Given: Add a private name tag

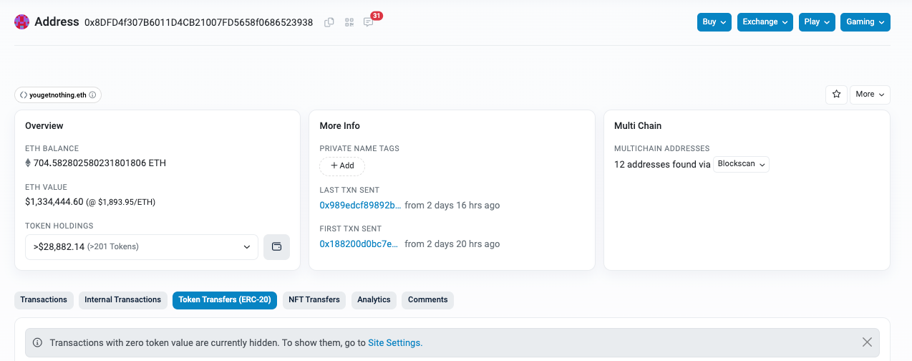Looking at the screenshot, I should click(342, 166).
